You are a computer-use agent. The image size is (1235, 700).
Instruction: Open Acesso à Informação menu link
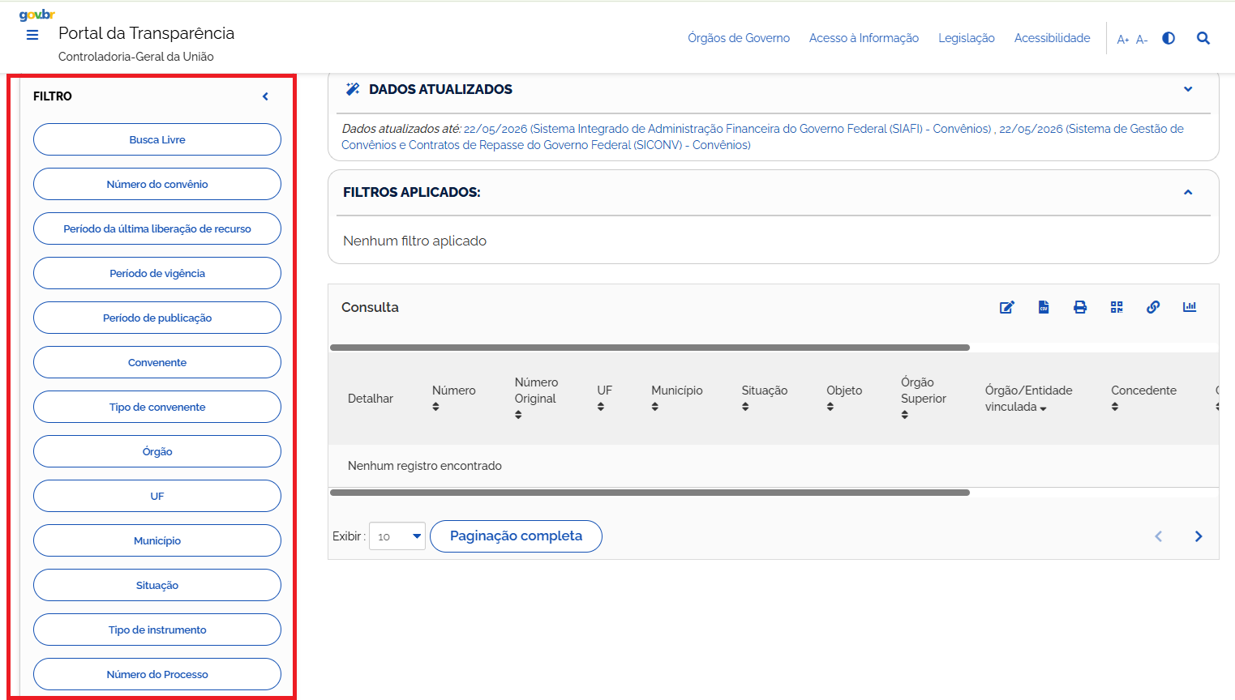(x=864, y=38)
